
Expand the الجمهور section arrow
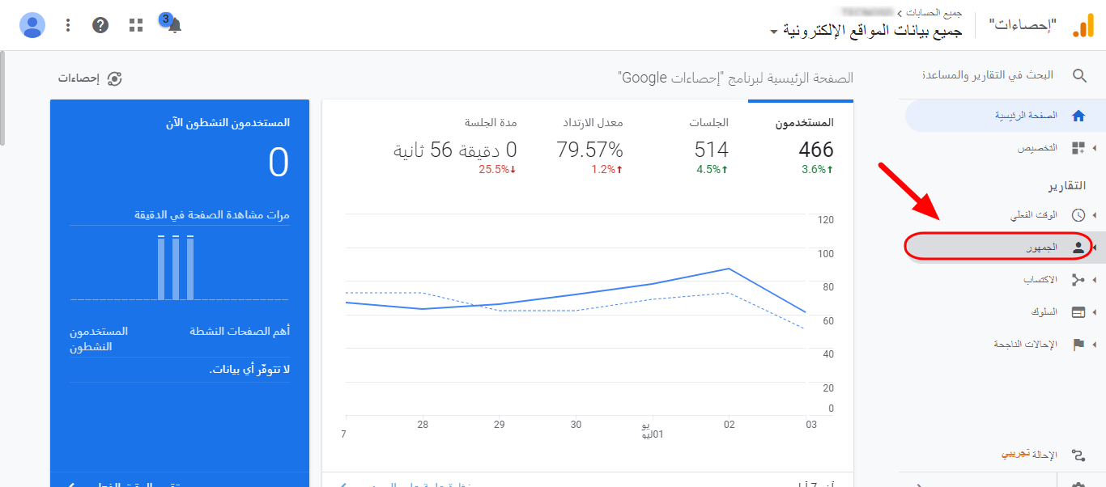(1095, 248)
